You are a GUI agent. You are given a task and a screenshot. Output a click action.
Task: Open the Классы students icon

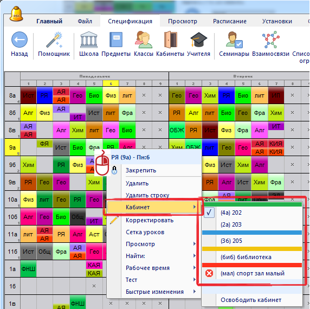point(143,40)
